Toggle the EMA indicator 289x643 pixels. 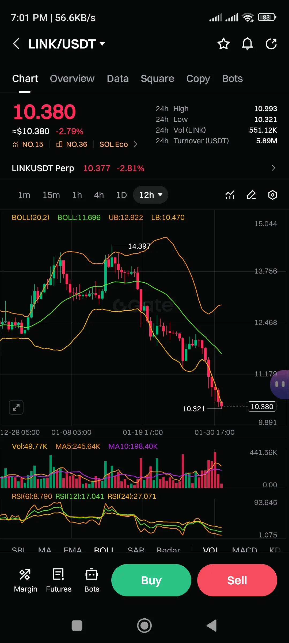pyautogui.click(x=73, y=549)
